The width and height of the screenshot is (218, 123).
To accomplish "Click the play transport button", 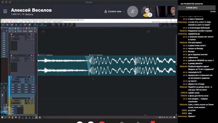I will tap(16, 25).
